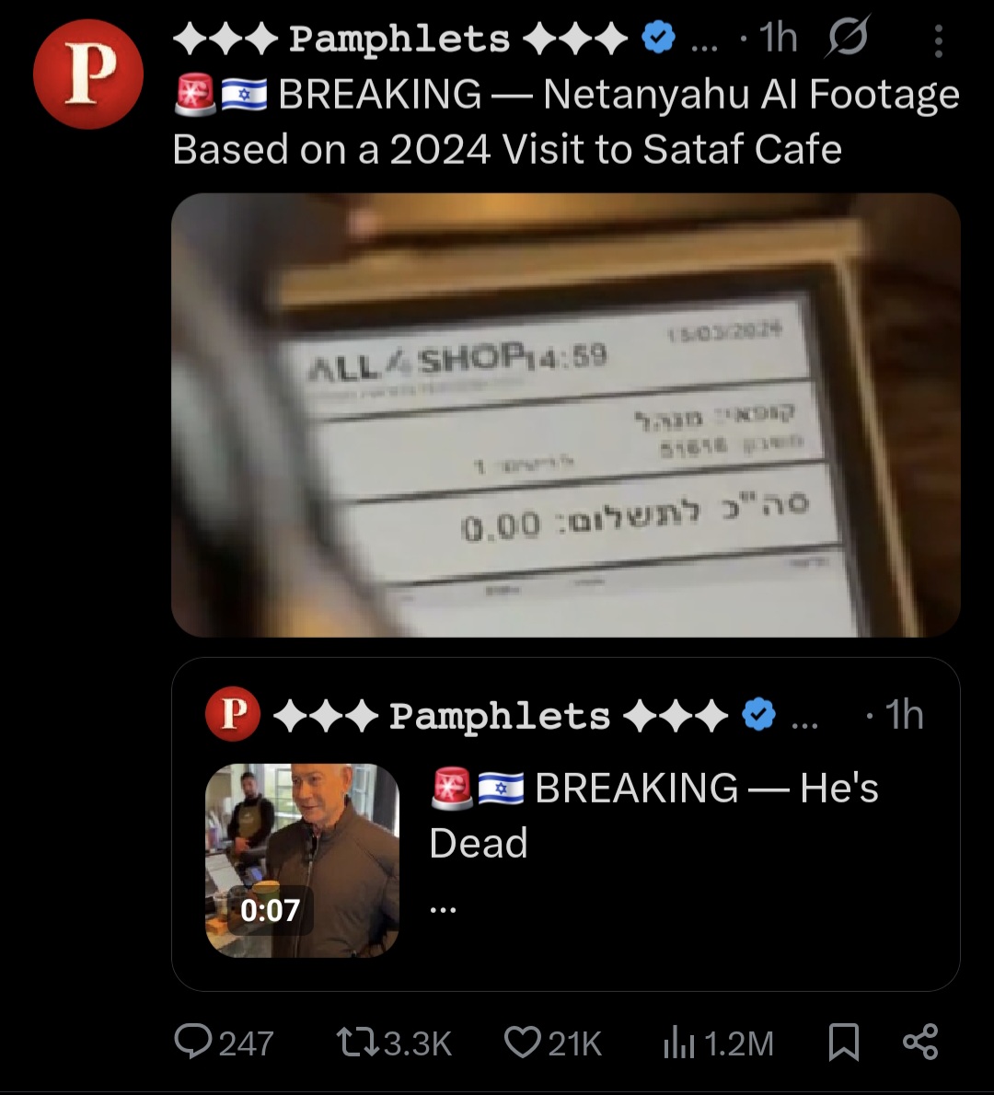Bookmark this post
994x1095 pixels.
point(844,1043)
